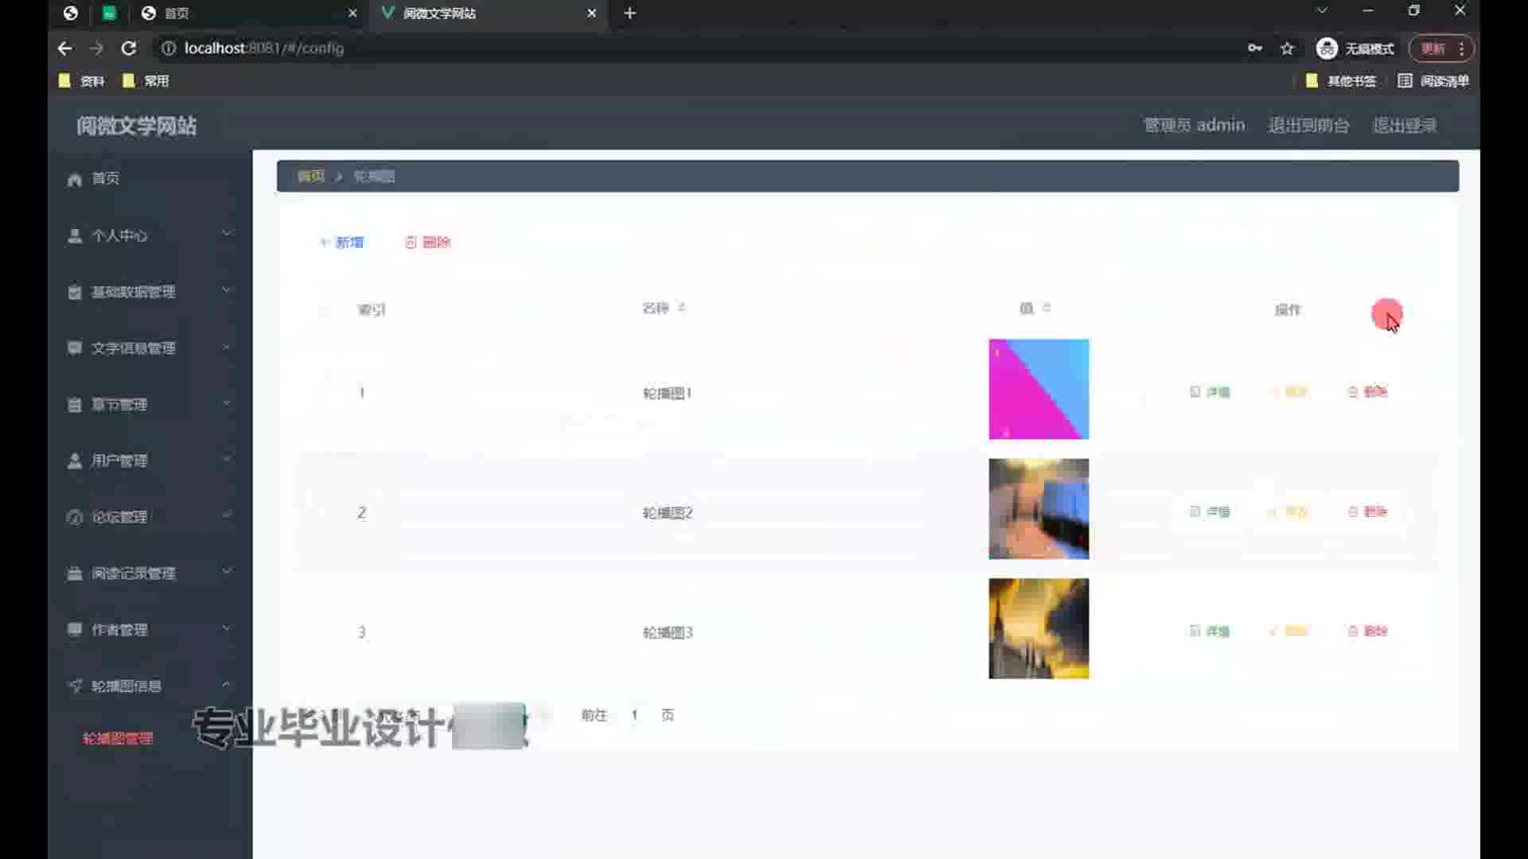The width and height of the screenshot is (1528, 859).
Task: Bookmark page with star icon
Action: (1287, 49)
